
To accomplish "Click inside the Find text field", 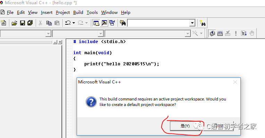I will click(x=159, y=23).
